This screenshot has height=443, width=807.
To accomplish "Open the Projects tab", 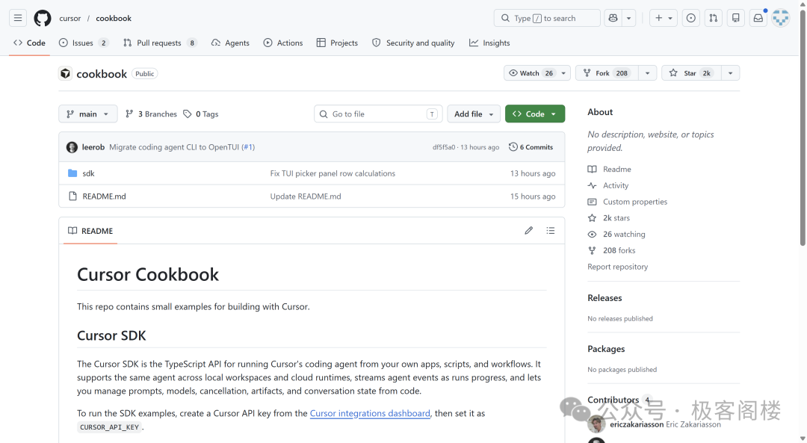I will coord(337,43).
